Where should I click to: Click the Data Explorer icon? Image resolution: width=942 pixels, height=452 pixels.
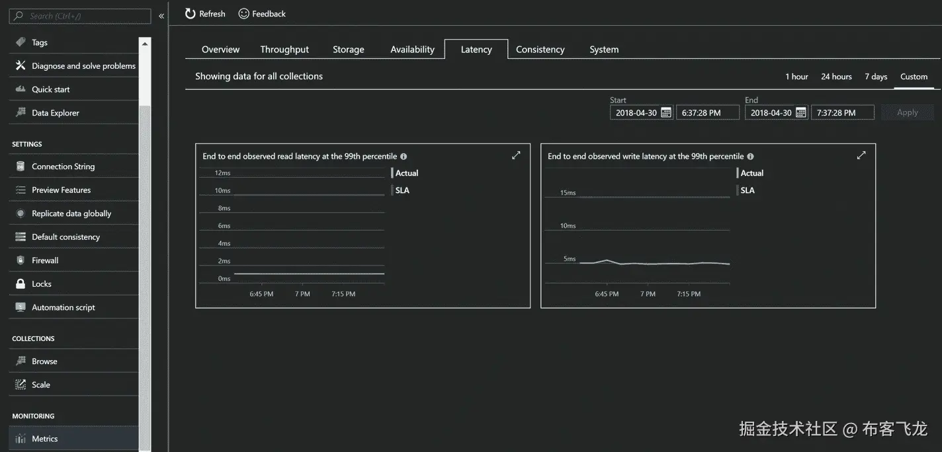[x=21, y=112]
